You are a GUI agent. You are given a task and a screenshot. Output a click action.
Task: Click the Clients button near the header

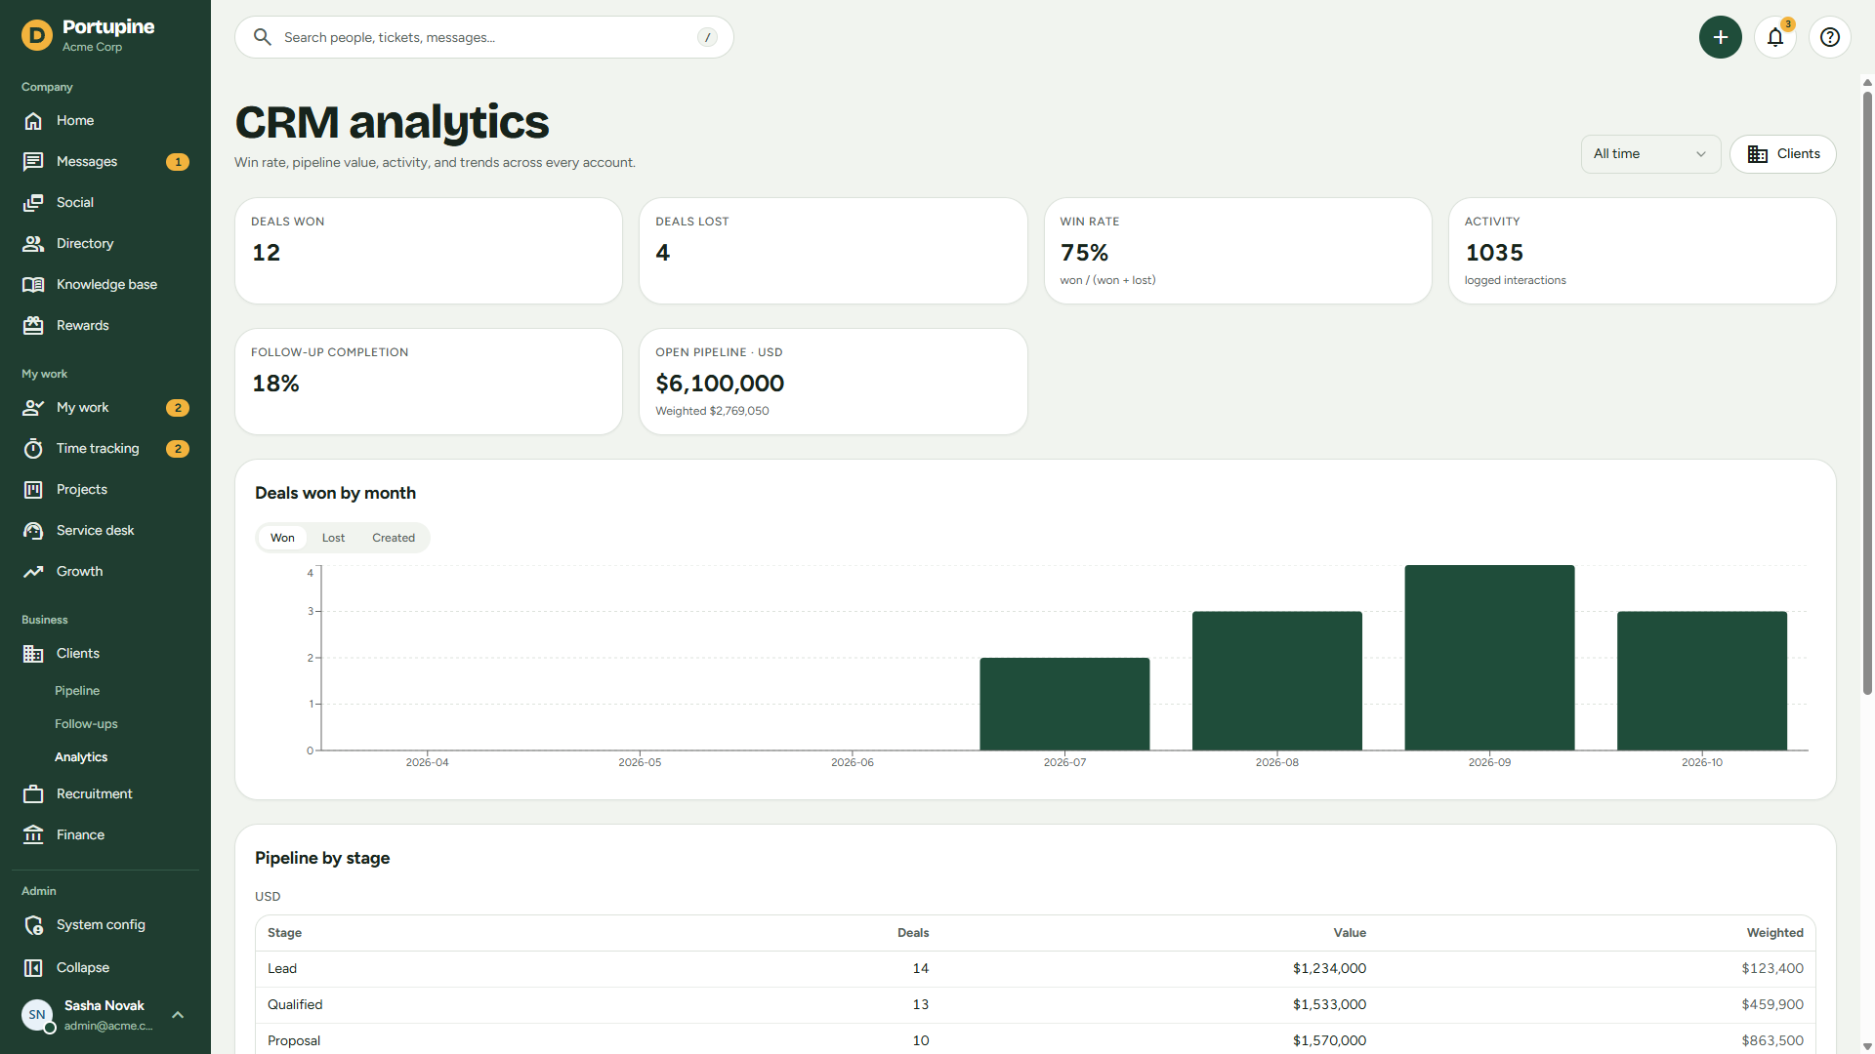coord(1783,154)
